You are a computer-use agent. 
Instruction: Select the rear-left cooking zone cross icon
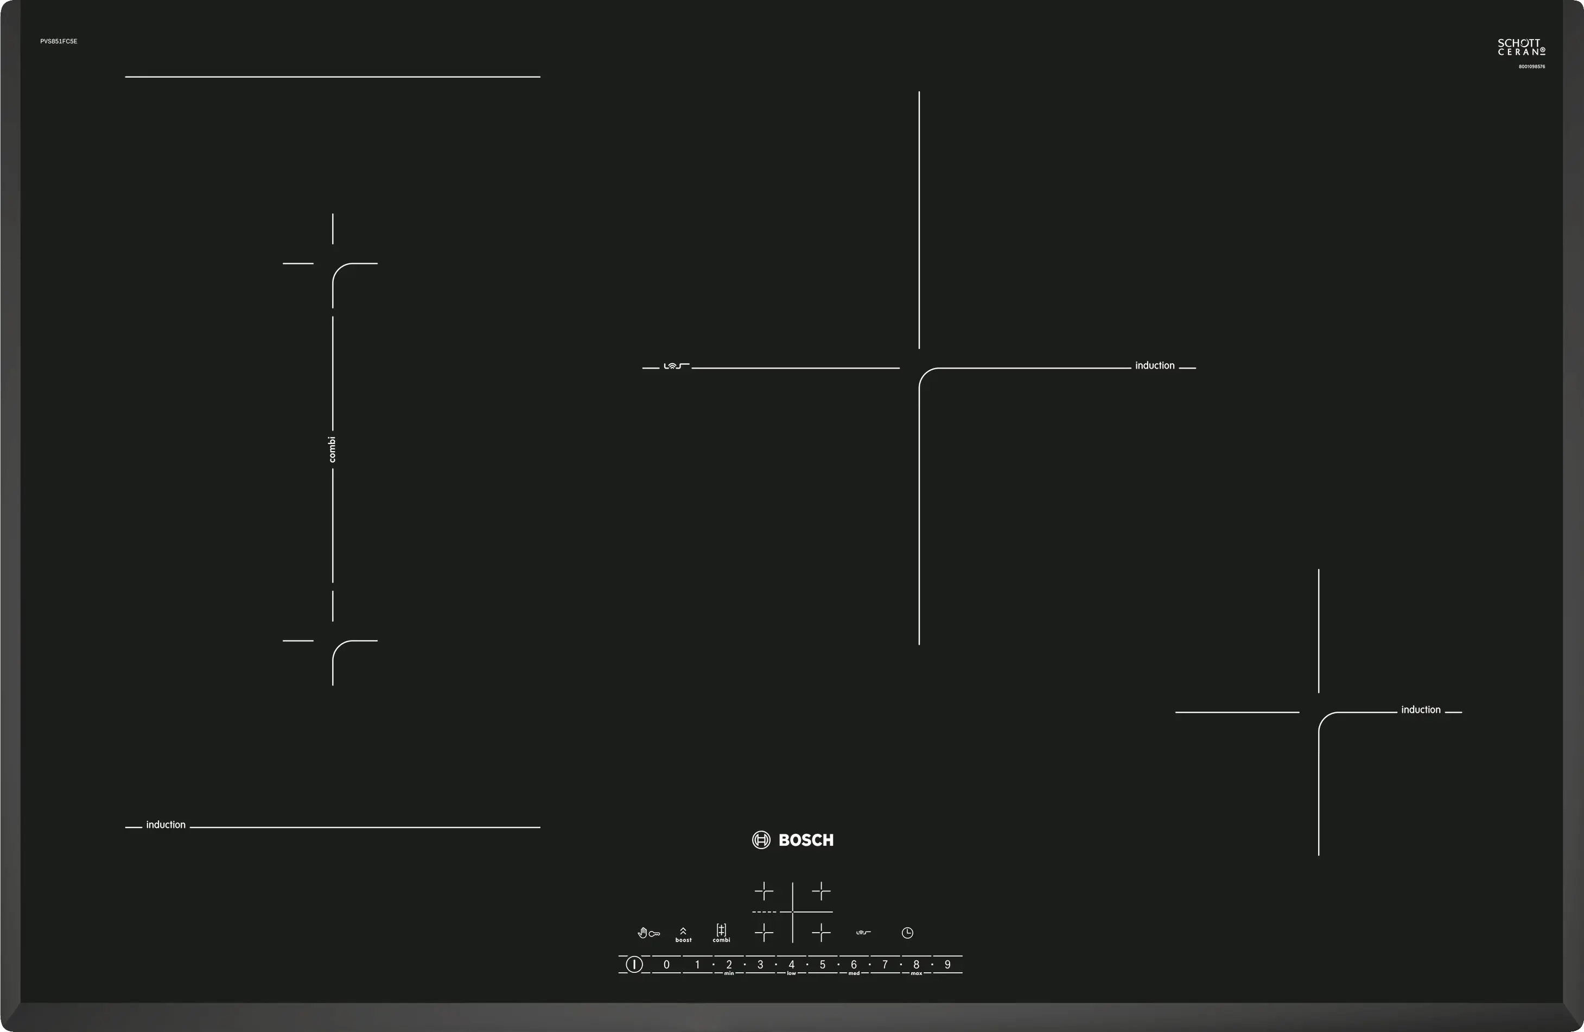(764, 891)
